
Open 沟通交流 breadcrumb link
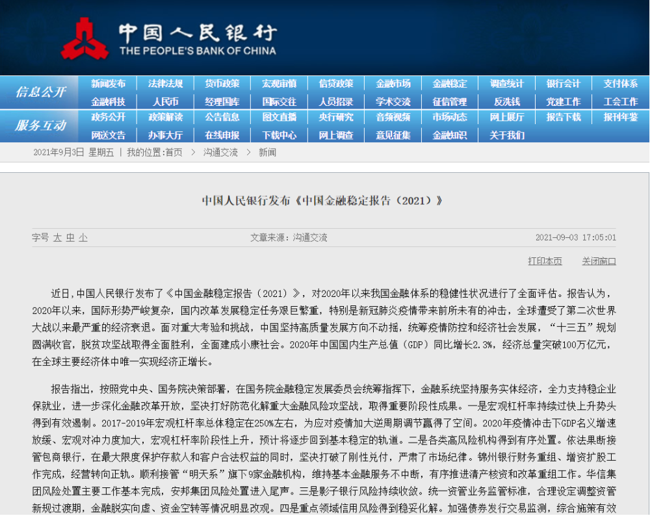pyautogui.click(x=220, y=153)
